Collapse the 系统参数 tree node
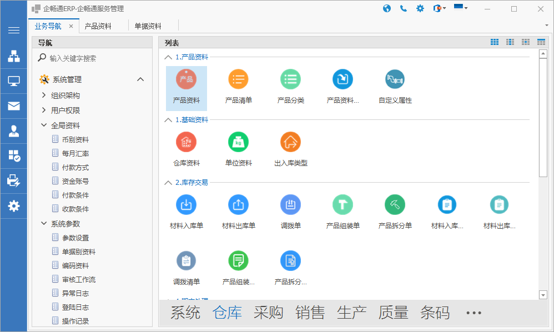 tap(44, 223)
